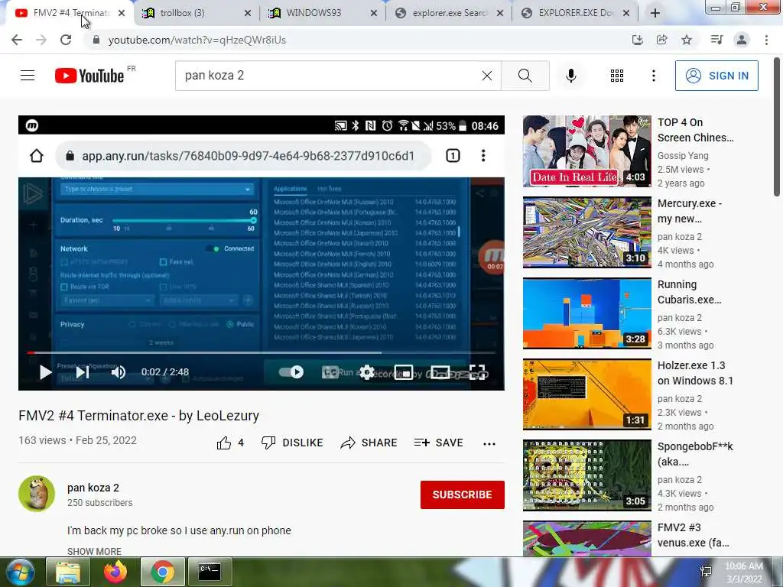Start voice search with microphone icon
The width and height of the screenshot is (783, 587).
pos(570,76)
